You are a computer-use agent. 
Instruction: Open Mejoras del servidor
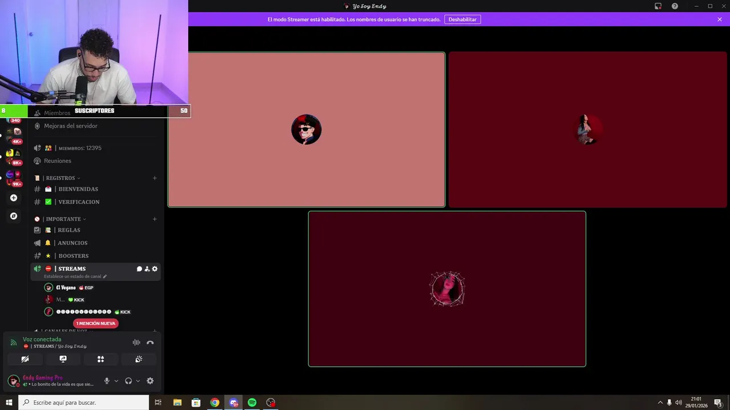pyautogui.click(x=71, y=126)
